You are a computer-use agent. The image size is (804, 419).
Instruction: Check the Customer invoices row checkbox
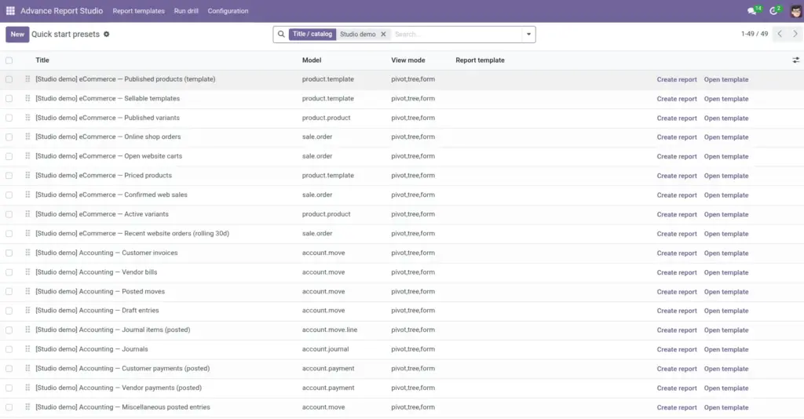click(x=9, y=253)
